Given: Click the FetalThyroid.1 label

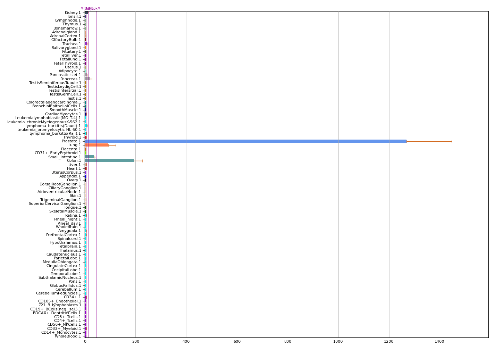Looking at the screenshot, I should [x=67, y=64].
